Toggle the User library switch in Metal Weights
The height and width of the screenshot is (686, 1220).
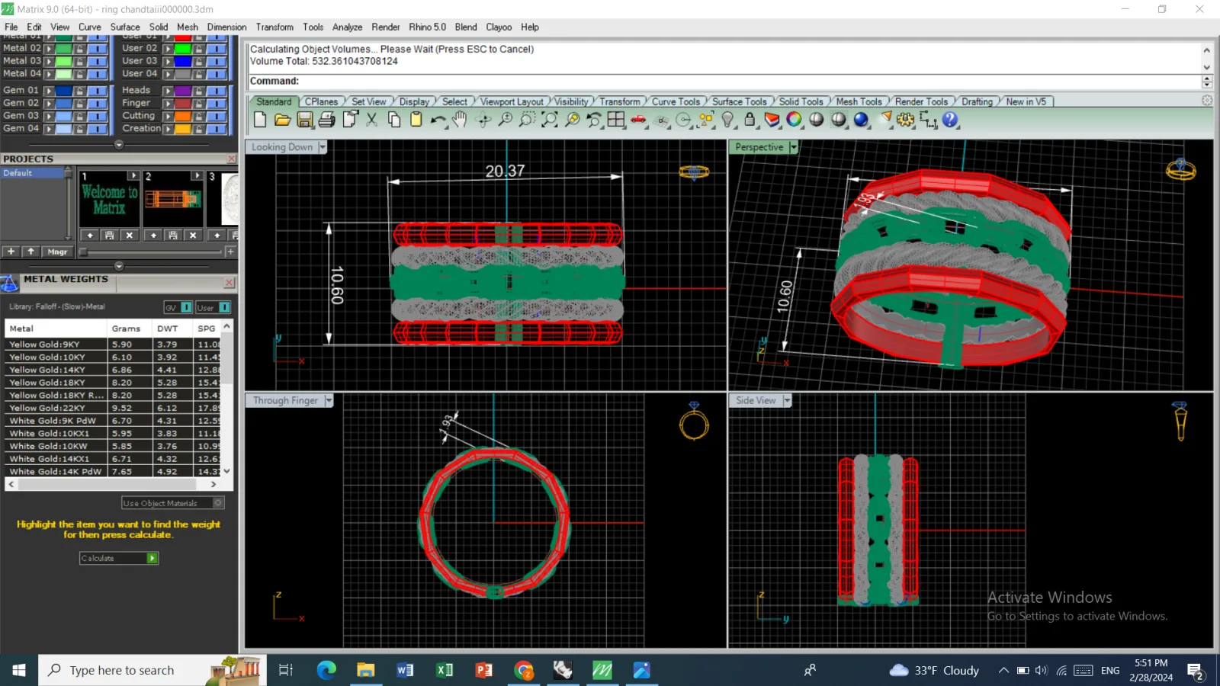coord(224,307)
